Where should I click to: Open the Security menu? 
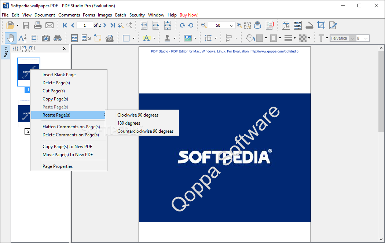137,15
